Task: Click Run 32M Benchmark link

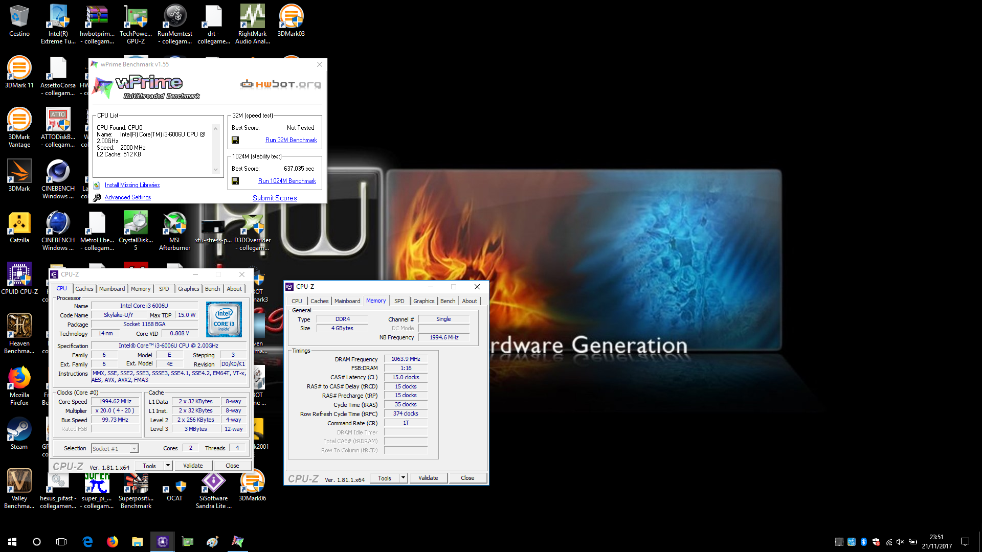Action: tap(291, 140)
